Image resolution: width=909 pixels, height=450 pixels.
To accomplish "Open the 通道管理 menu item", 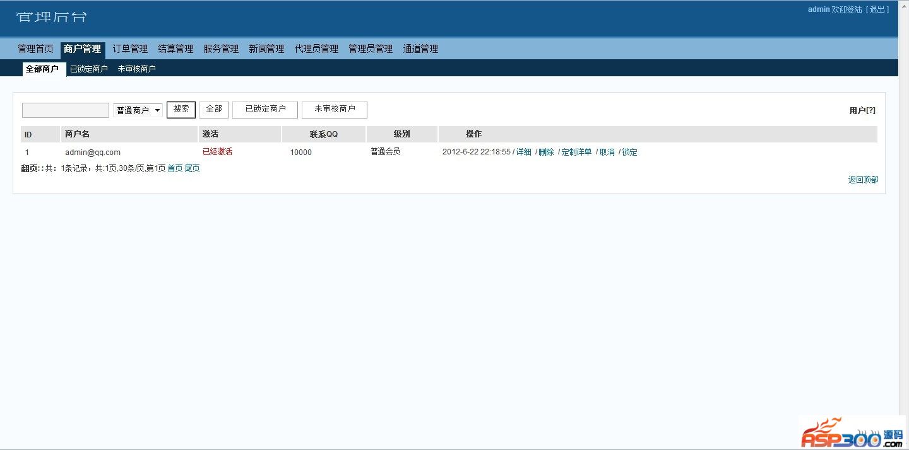I will pos(420,49).
